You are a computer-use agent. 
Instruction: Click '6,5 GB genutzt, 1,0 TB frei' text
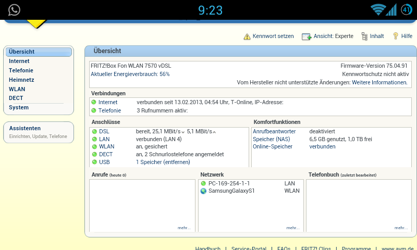tap(340, 139)
